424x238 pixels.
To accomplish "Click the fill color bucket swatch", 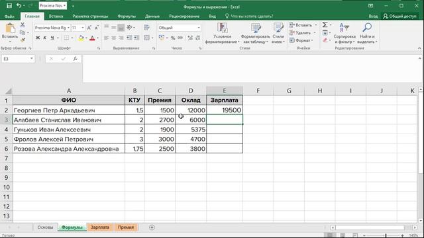I will coord(81,38).
